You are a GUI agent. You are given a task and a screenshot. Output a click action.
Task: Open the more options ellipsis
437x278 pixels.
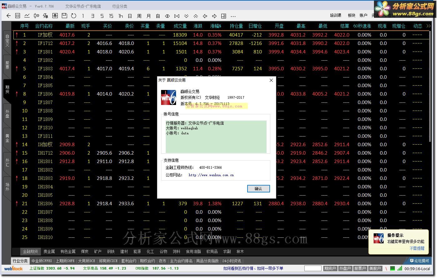[x=233, y=16]
